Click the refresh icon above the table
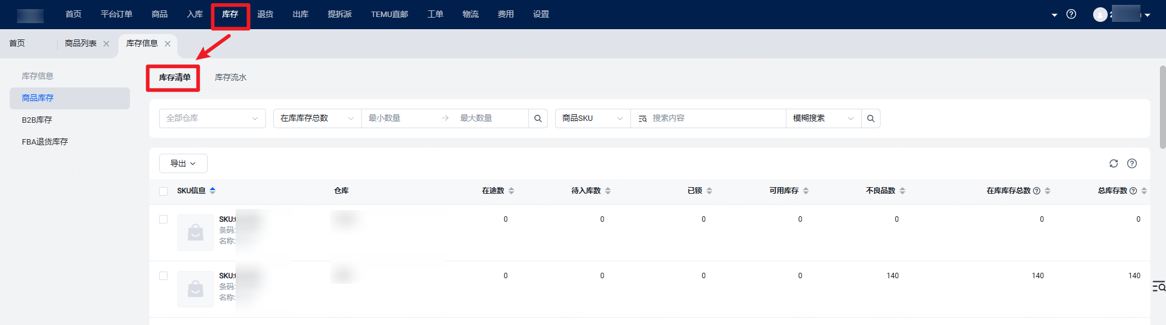The height and width of the screenshot is (325, 1166). click(1113, 163)
